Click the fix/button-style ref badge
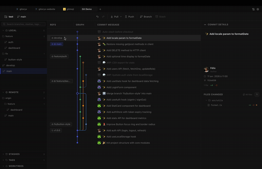This screenshot has width=262, height=169. click(61, 124)
